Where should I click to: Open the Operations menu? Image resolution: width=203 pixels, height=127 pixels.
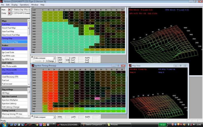[x=24, y=5]
